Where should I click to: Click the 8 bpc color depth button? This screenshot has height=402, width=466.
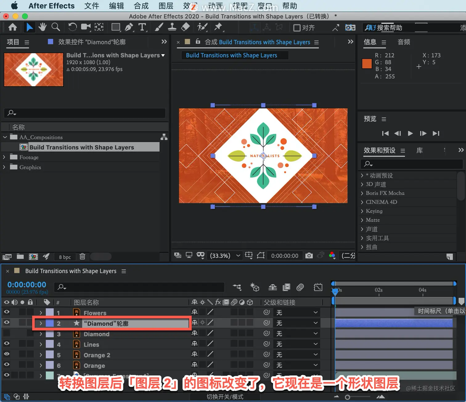[65, 257]
